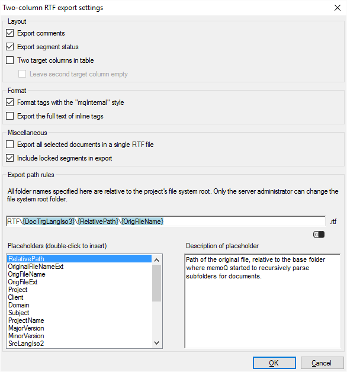Screen dimensions: 347x372
Task: Click the placeholder list scroll-down arrow
Action: (156, 343)
